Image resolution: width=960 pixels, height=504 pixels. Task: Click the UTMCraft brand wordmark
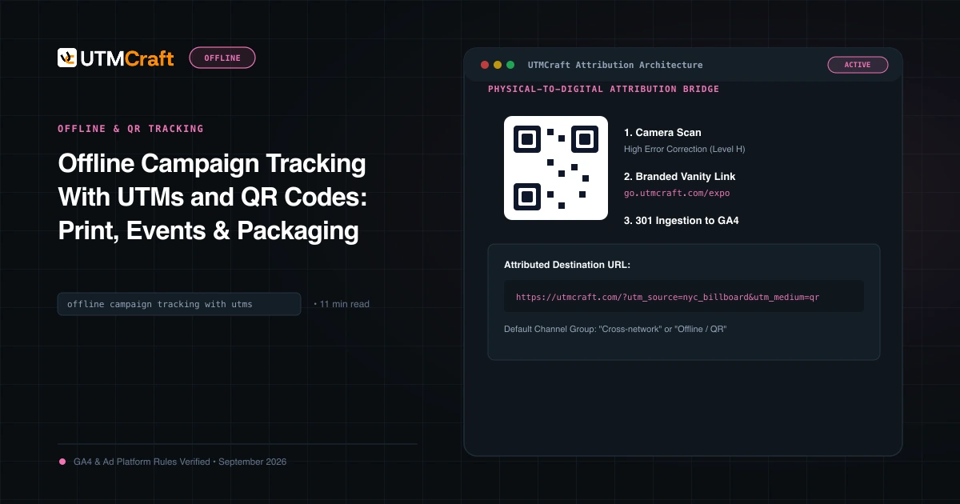126,58
